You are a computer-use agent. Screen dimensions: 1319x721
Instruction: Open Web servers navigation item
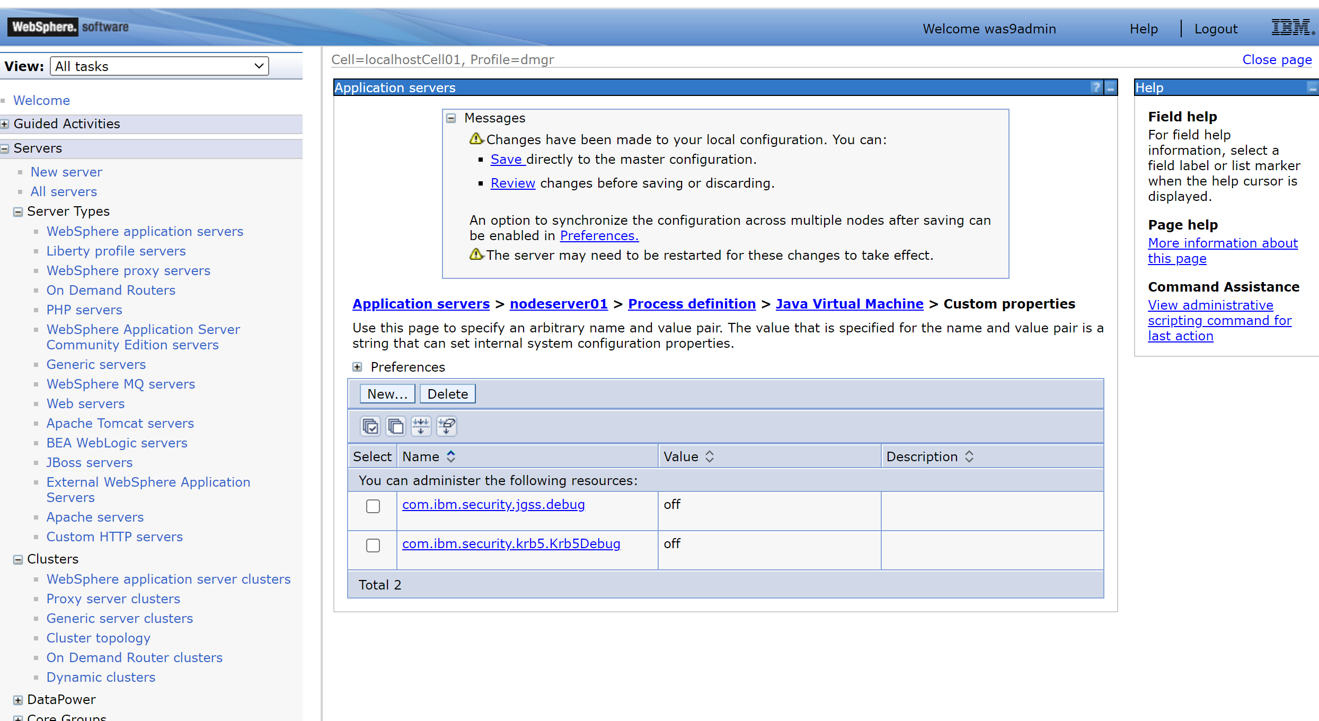pyautogui.click(x=85, y=403)
